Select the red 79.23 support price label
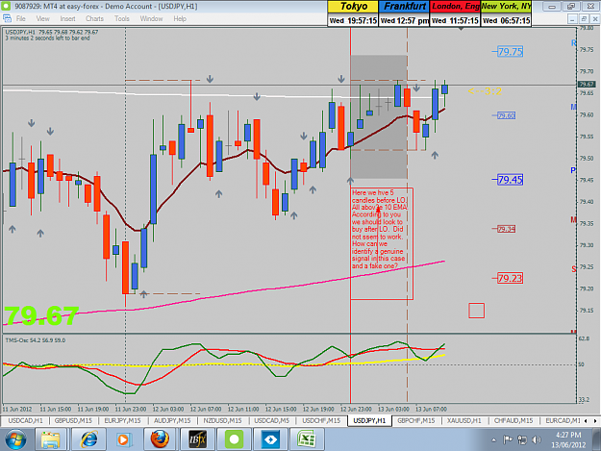 pyautogui.click(x=511, y=278)
